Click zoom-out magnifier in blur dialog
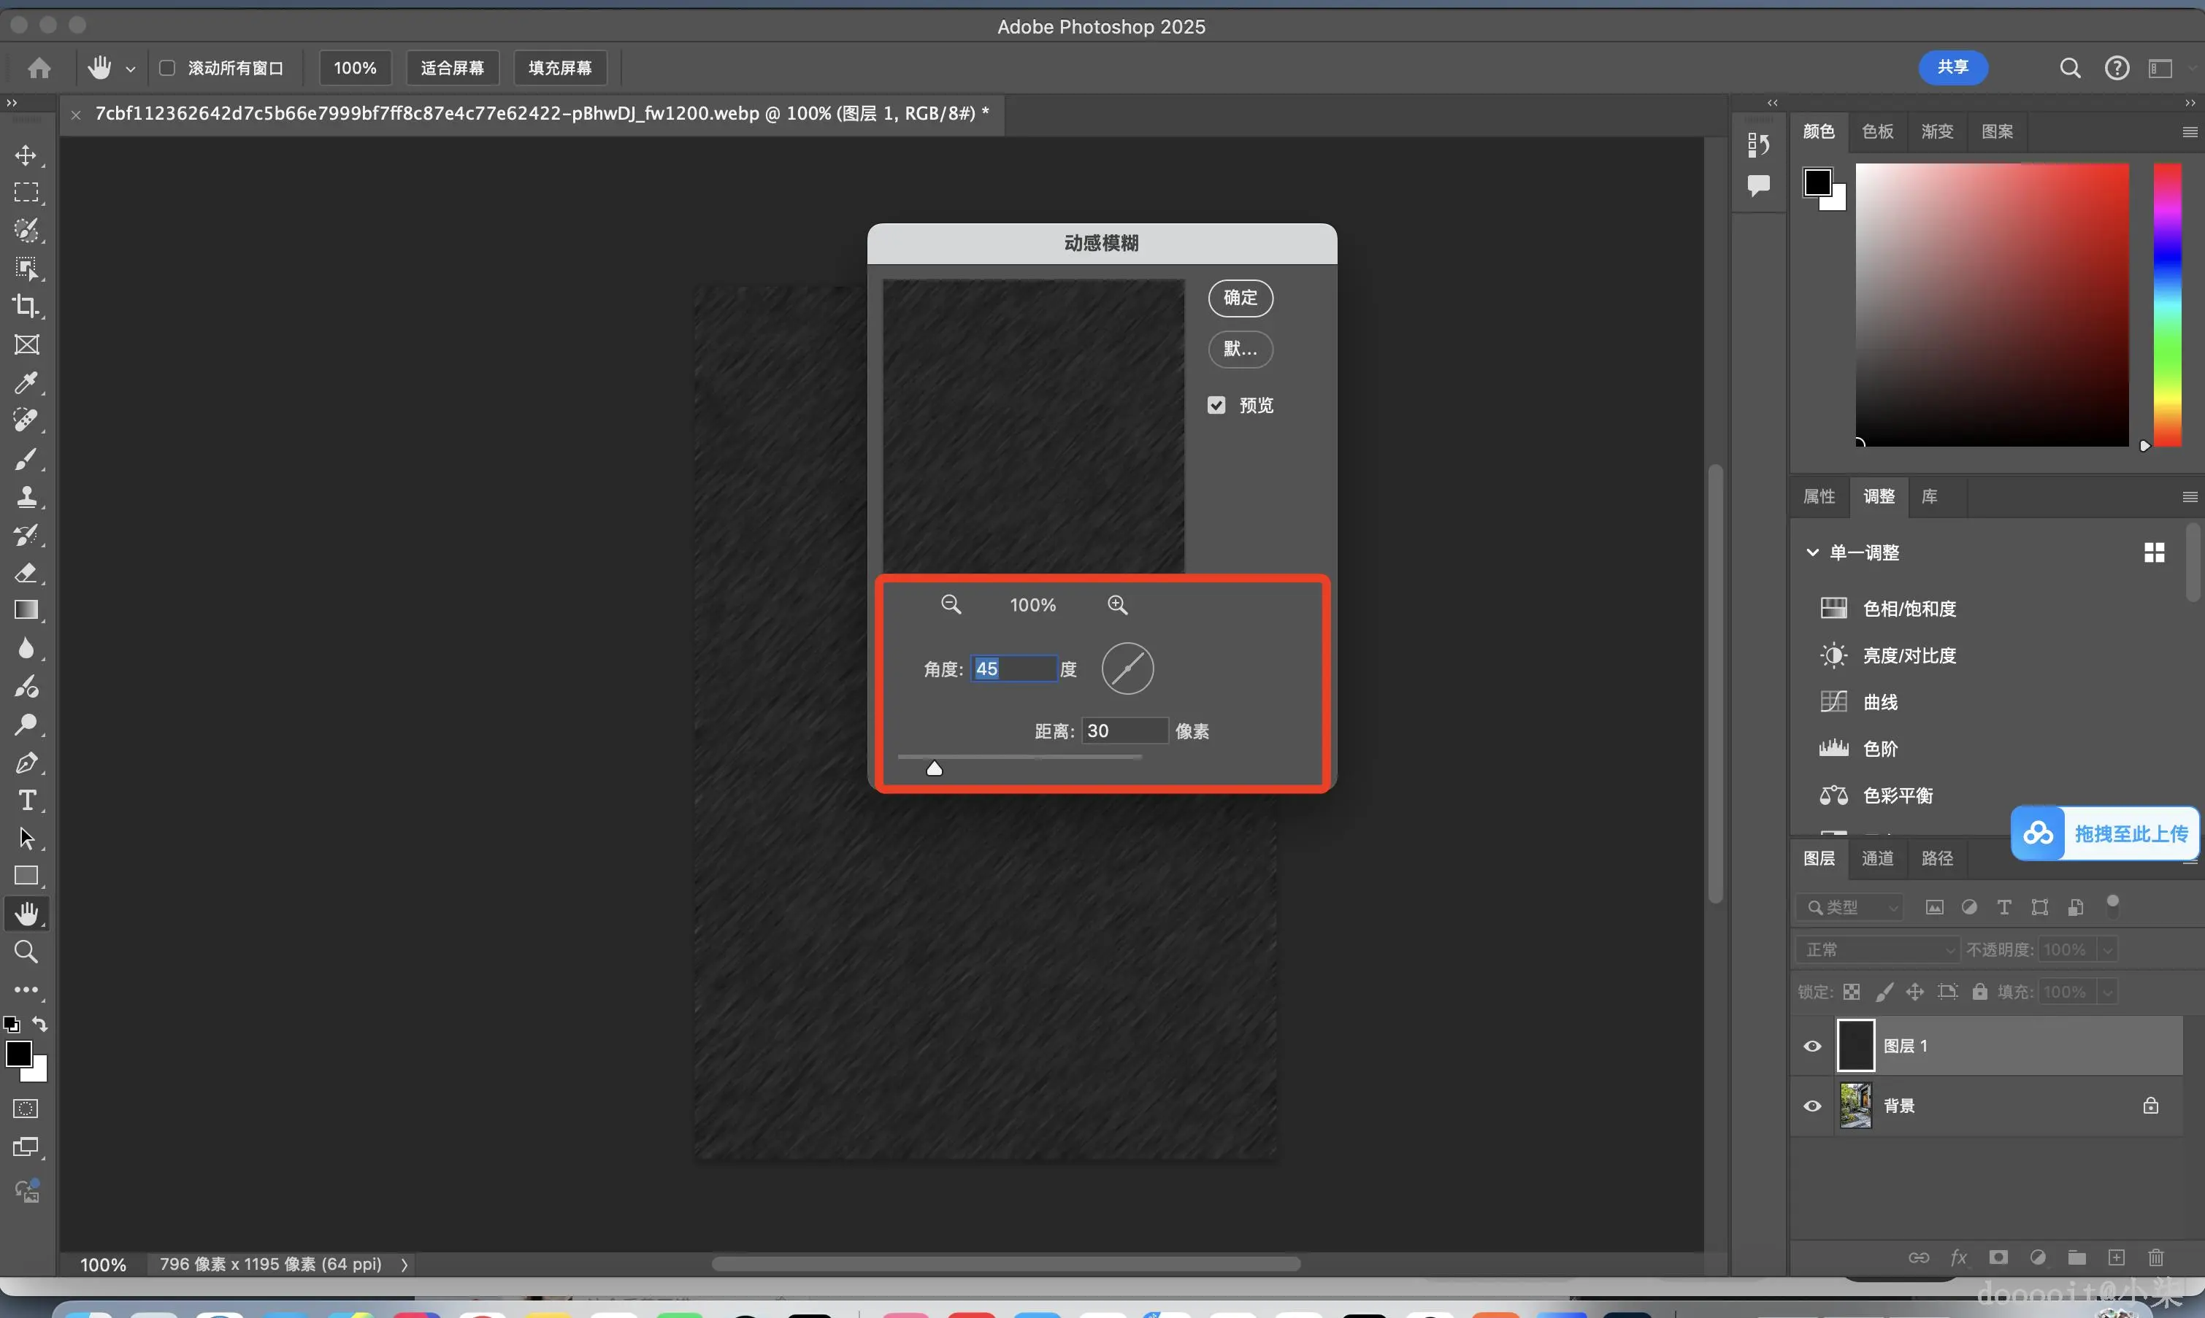 (x=951, y=605)
